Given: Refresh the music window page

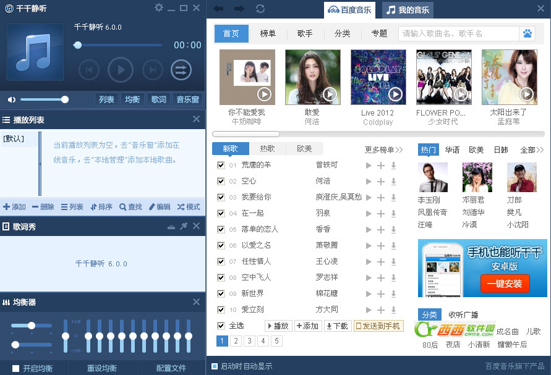Looking at the screenshot, I should [x=260, y=9].
